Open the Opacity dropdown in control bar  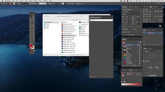58,4
